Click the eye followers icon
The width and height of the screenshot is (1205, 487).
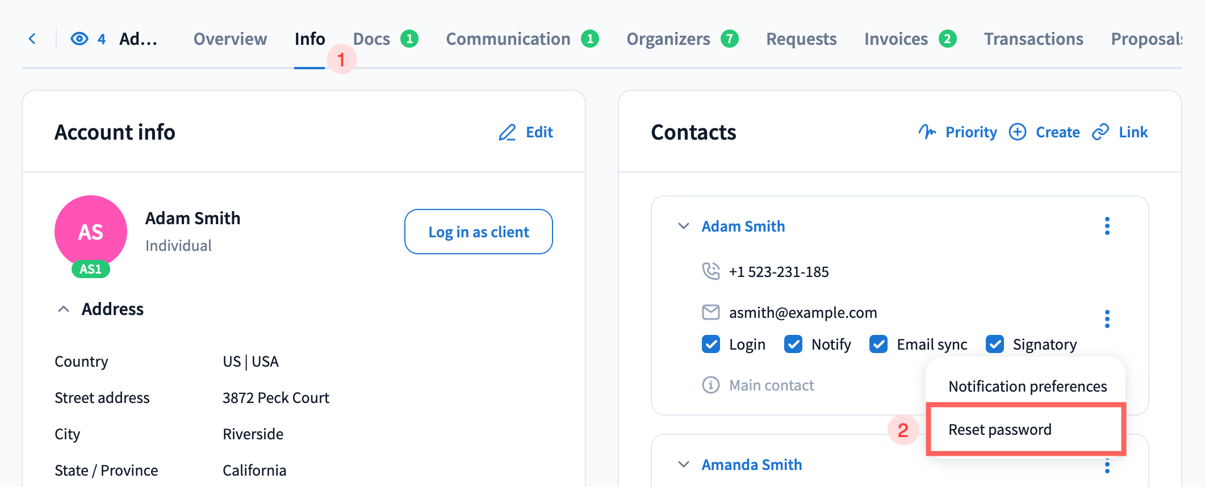(80, 39)
